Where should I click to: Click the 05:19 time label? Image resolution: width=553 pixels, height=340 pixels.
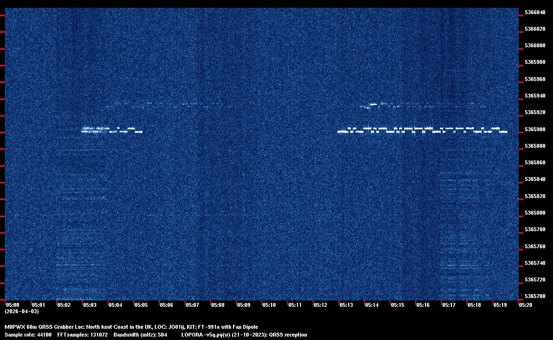pos(500,305)
